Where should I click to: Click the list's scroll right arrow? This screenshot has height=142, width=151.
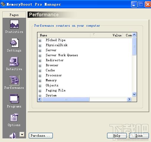(x=129, y=99)
